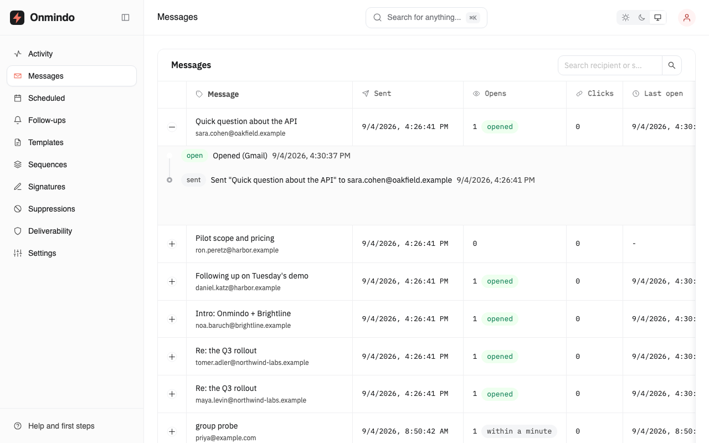Image resolution: width=709 pixels, height=443 pixels.
Task: Navigate to Follow-ups
Action: point(72,120)
